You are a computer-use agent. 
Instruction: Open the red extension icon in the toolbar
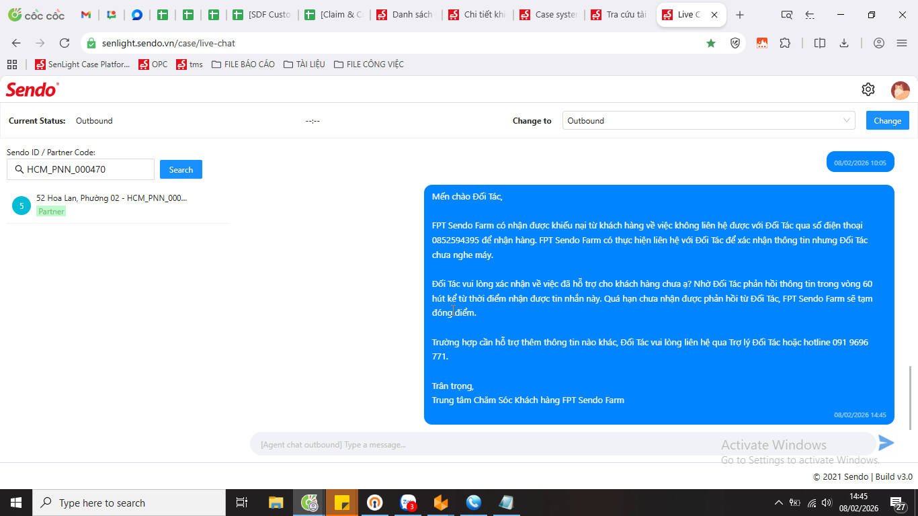[x=762, y=43]
